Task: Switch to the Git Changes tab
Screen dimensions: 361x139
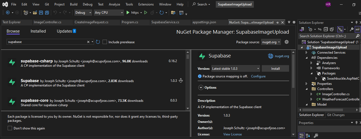Action: point(336,115)
